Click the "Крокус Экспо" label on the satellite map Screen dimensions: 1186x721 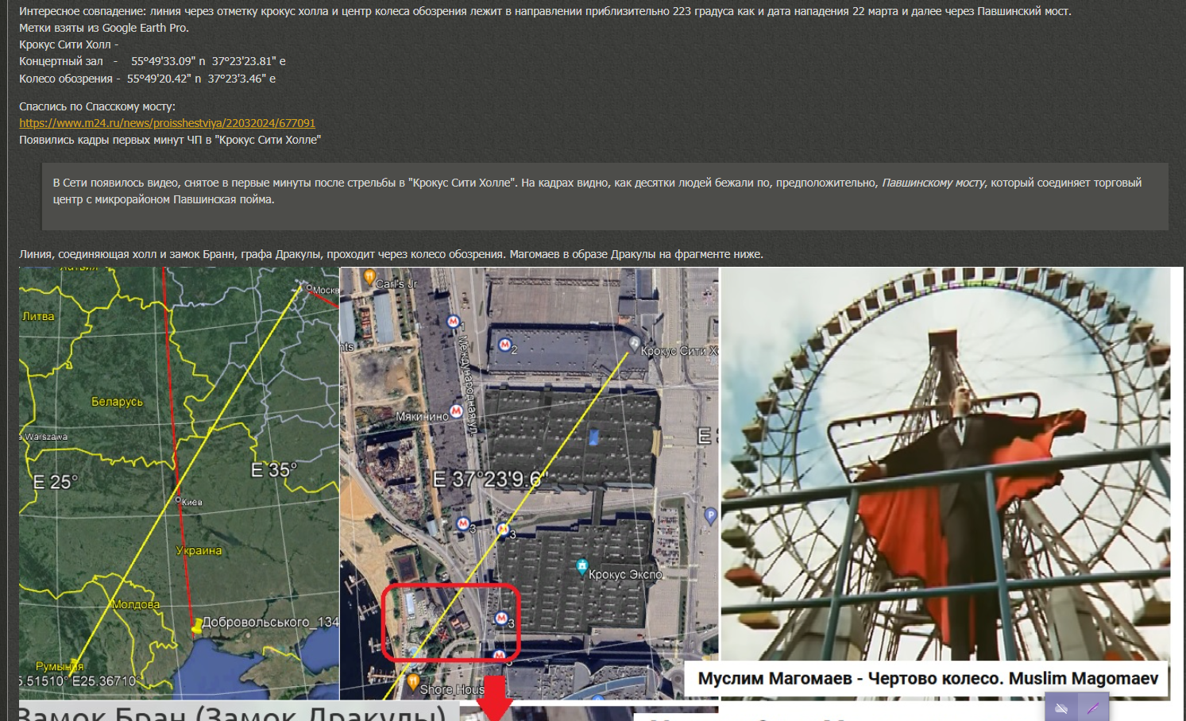[625, 574]
